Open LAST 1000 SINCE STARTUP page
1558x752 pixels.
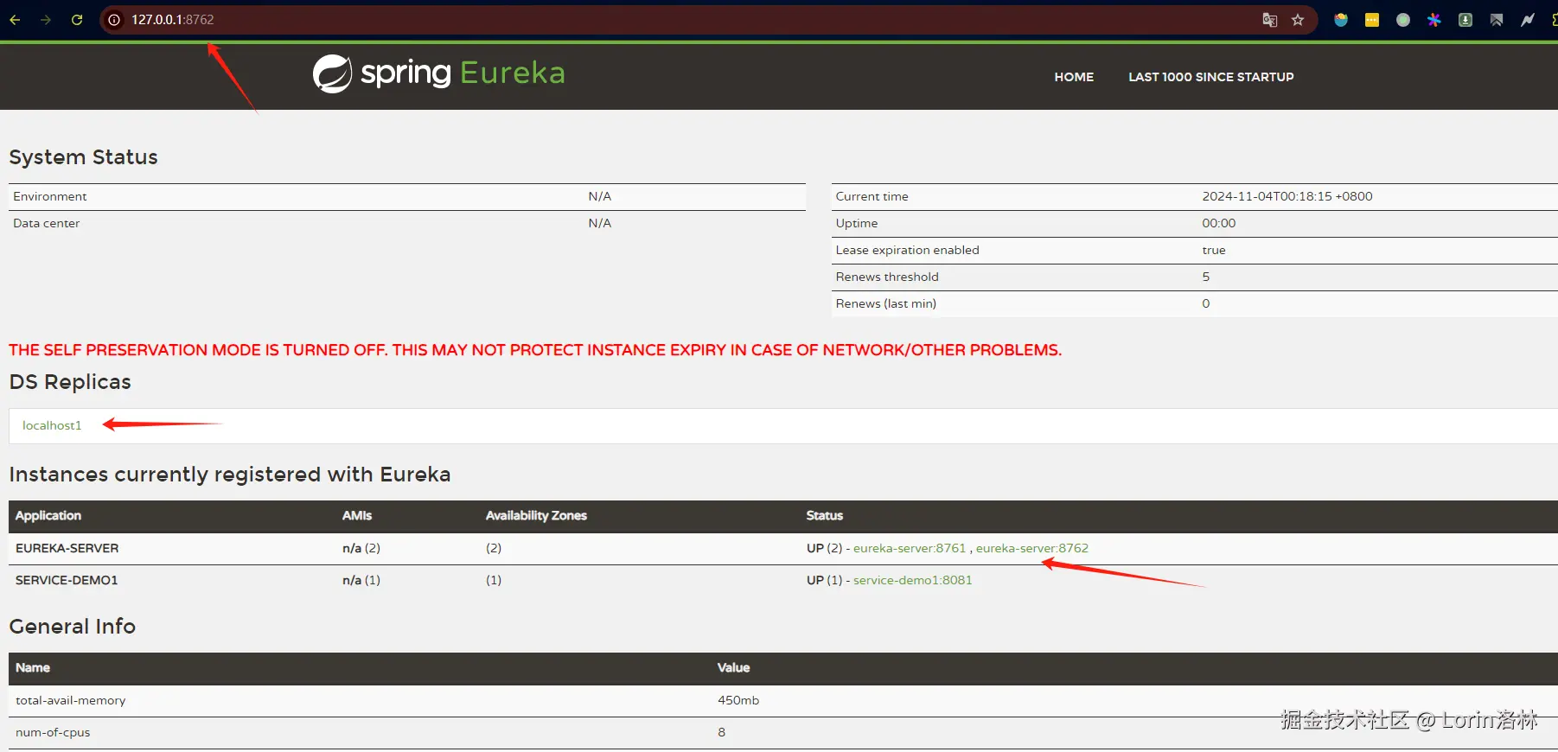coord(1211,77)
